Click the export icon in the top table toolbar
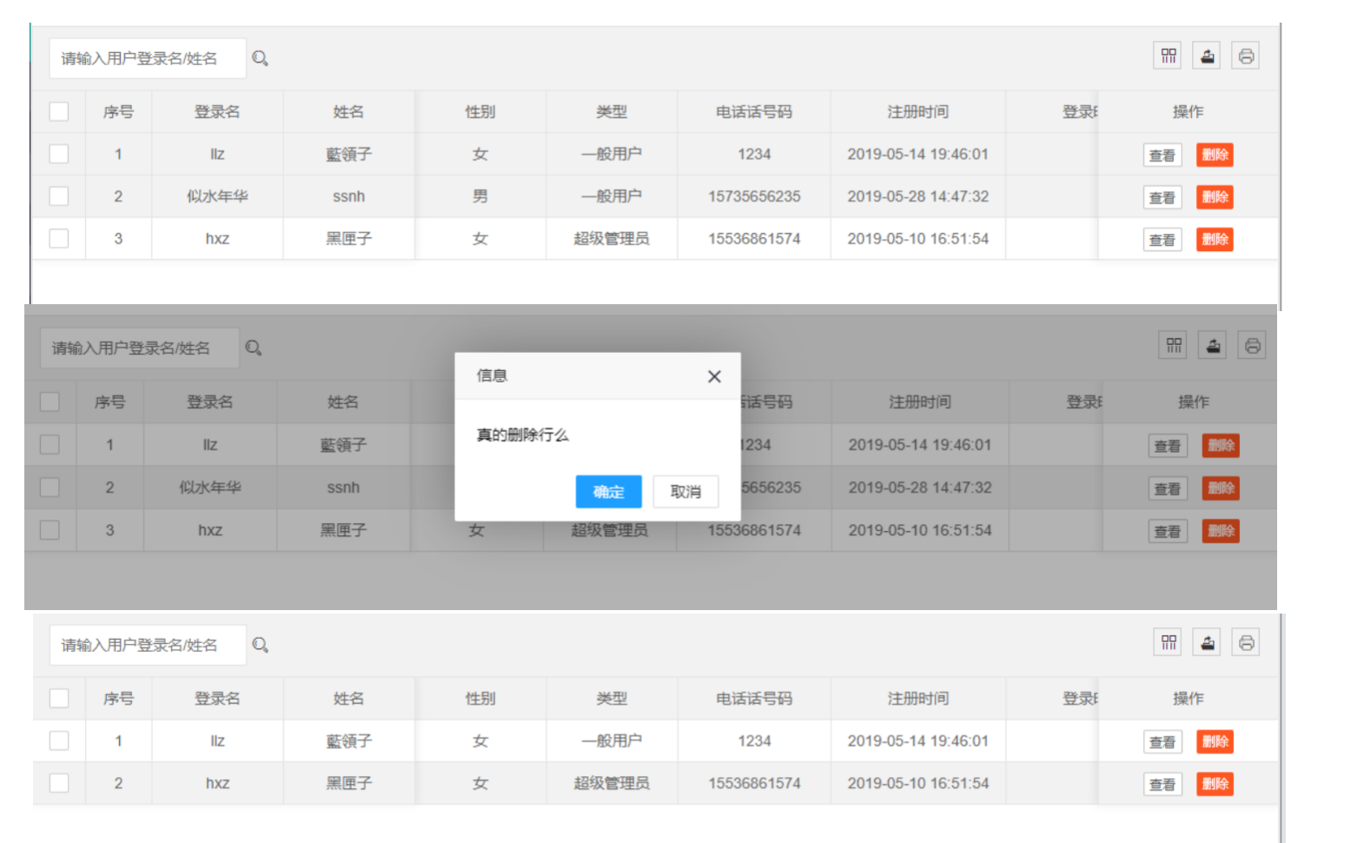Screen dimensions: 1364x843 (1207, 56)
